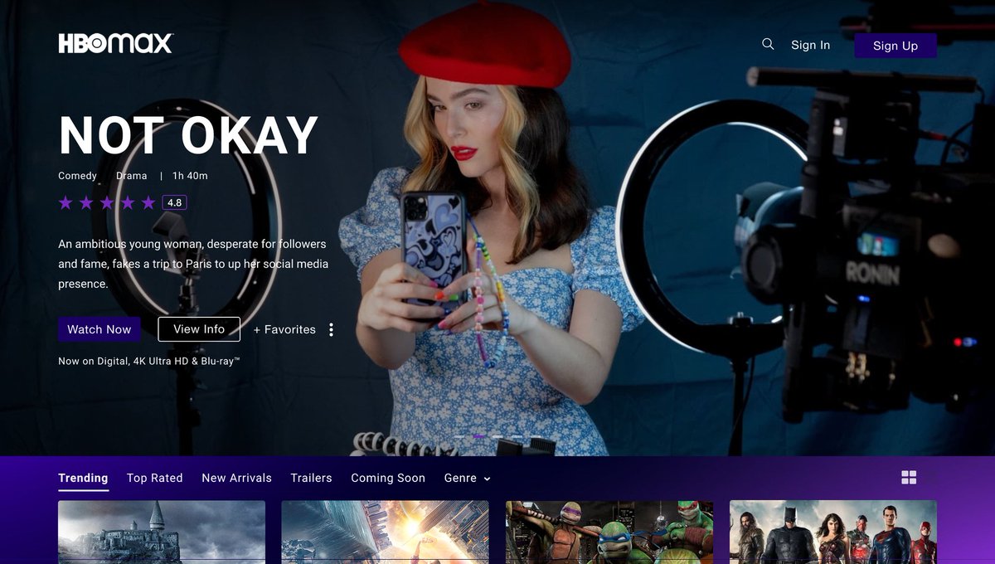
Task: Switch to the Trailers tab
Action: pos(311,478)
